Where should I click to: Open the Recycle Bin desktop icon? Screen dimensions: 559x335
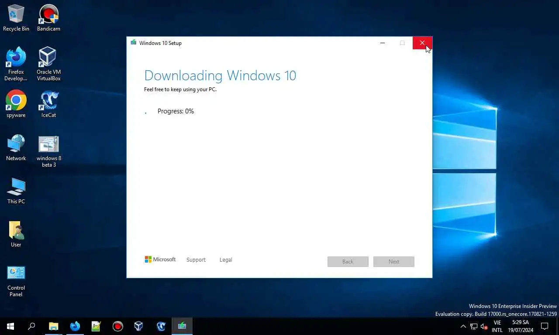click(16, 18)
